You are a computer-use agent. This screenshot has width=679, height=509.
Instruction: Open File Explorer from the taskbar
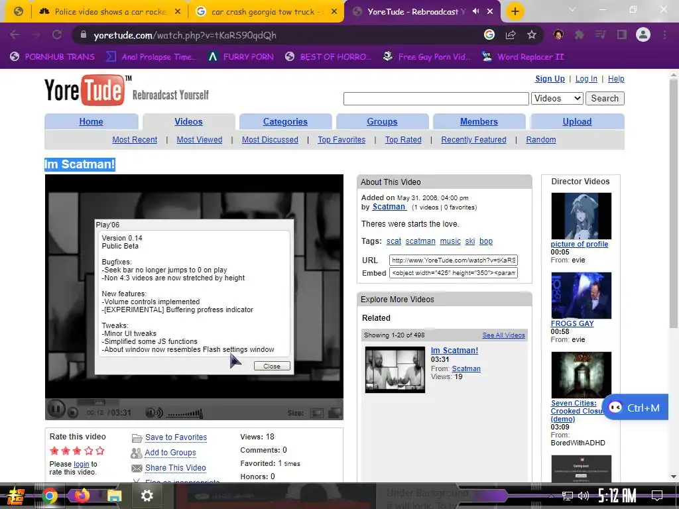point(114,496)
